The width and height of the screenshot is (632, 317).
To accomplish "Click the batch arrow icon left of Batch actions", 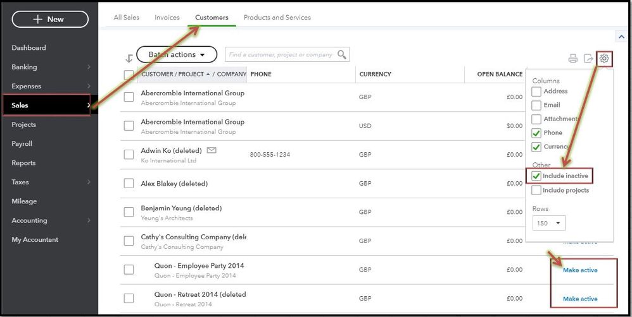I will point(129,58).
